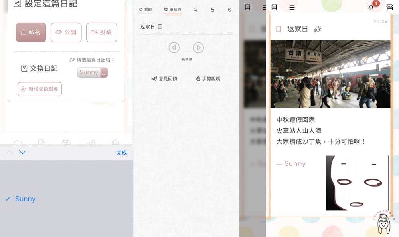Screen dimensions: 399x237
Task: Set the diary to 公開
Action: pos(66,32)
